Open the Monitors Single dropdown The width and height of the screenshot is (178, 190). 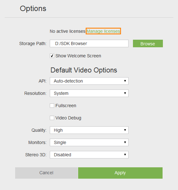(89, 142)
